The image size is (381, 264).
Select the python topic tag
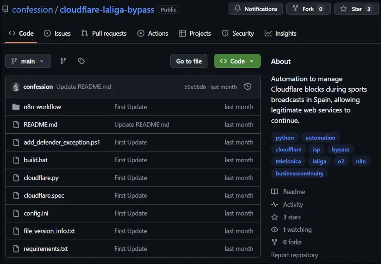(x=285, y=138)
